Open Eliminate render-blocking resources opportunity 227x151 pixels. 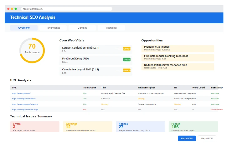pyautogui.click(x=178, y=58)
